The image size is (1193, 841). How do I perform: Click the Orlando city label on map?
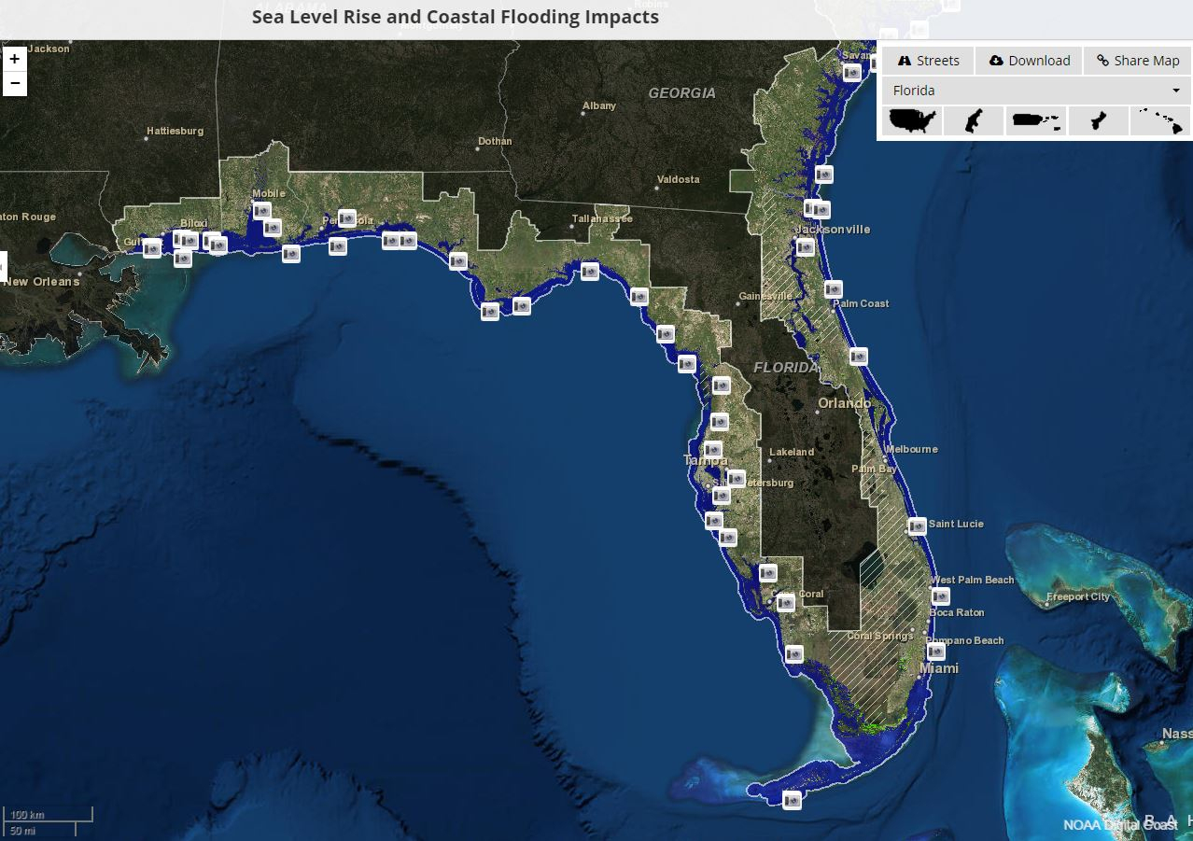844,403
